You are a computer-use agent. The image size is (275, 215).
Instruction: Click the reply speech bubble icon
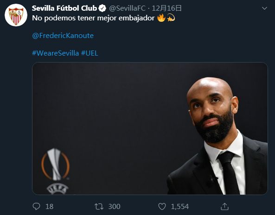pyautogui.click(x=36, y=206)
